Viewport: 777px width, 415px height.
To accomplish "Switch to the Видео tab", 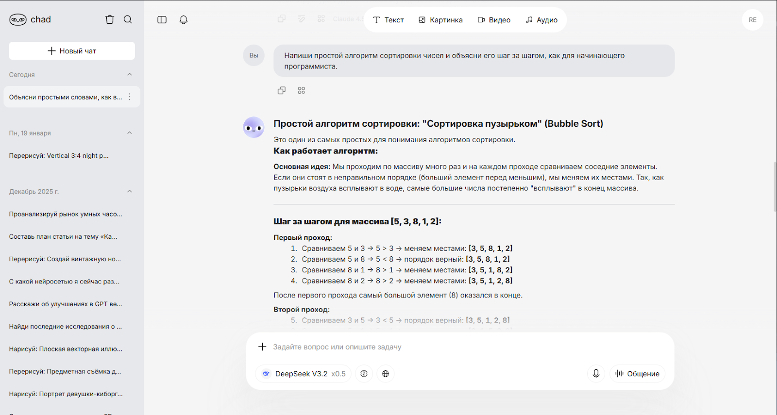I will coord(494,20).
